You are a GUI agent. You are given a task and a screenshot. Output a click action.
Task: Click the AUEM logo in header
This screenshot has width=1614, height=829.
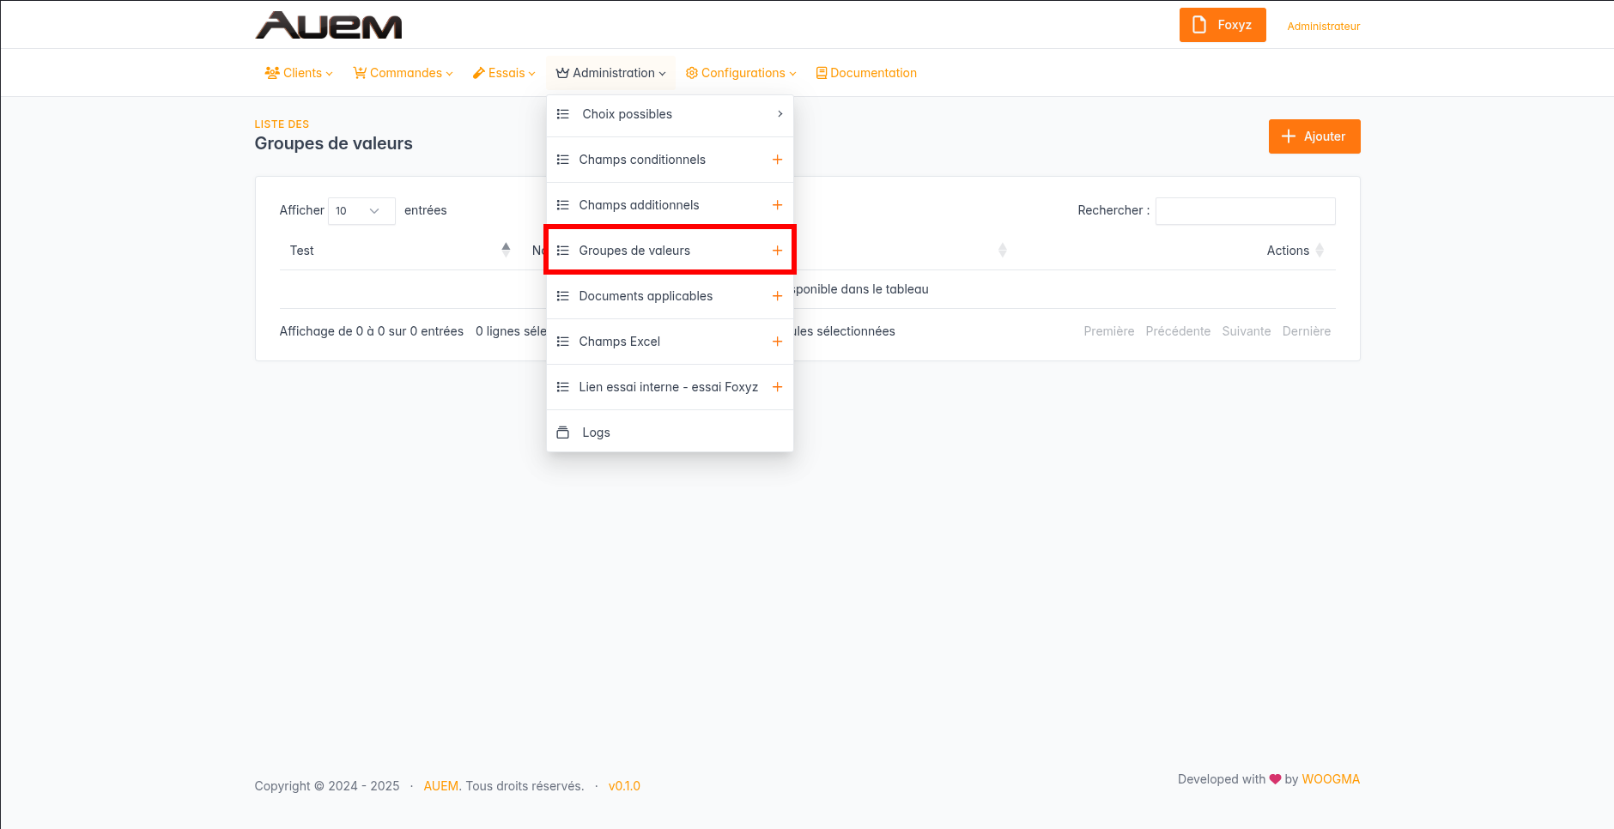[x=329, y=26]
